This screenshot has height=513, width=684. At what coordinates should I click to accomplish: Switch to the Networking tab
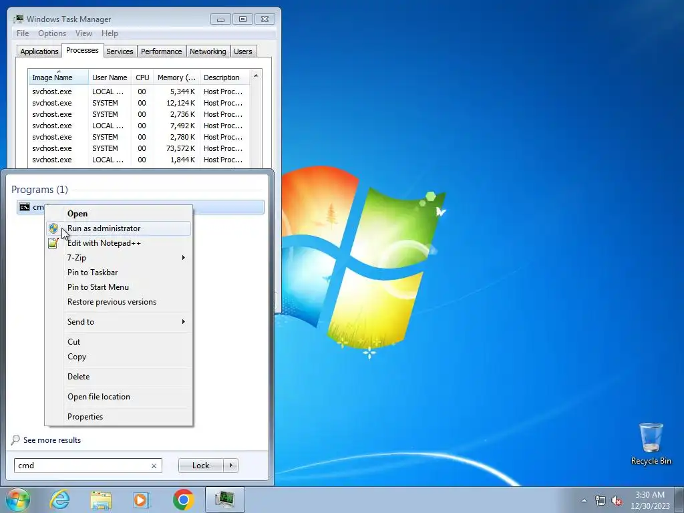click(x=208, y=51)
